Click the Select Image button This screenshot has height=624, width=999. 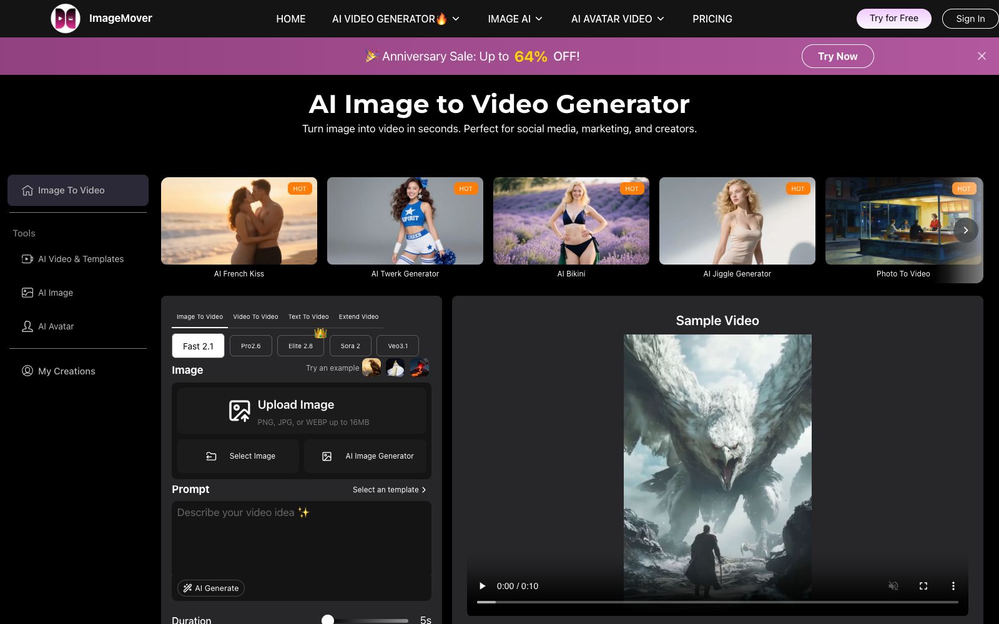click(x=238, y=456)
